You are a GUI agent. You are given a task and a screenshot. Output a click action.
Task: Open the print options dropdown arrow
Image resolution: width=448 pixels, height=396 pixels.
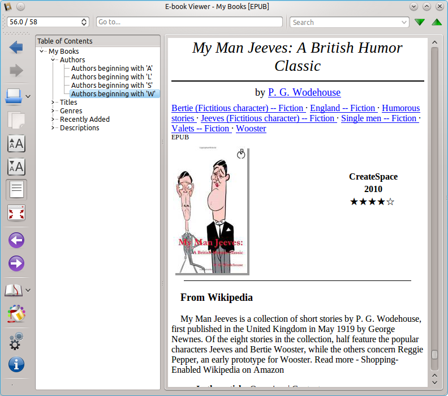coord(28,96)
